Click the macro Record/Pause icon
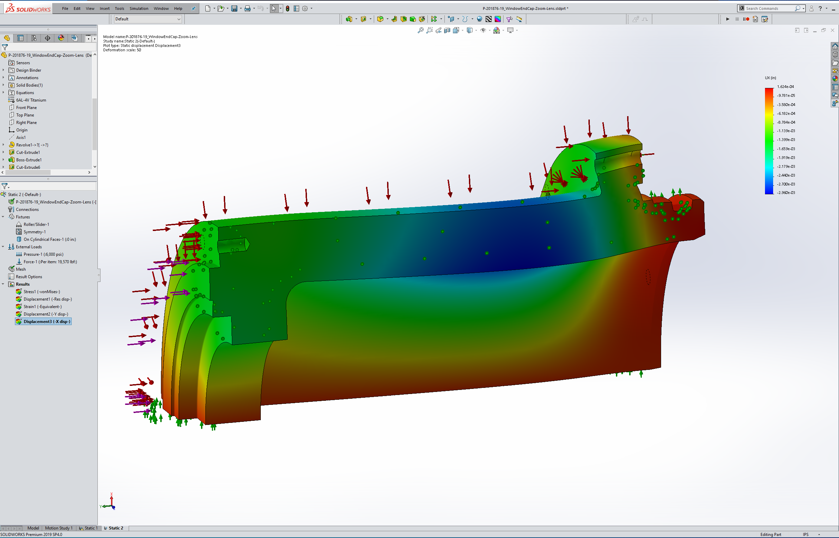Screen dimensions: 839x538 [x=746, y=19]
